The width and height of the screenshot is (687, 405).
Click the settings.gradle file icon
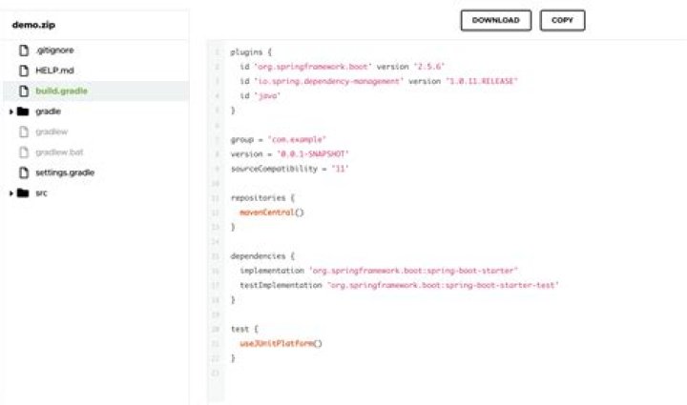tap(24, 172)
